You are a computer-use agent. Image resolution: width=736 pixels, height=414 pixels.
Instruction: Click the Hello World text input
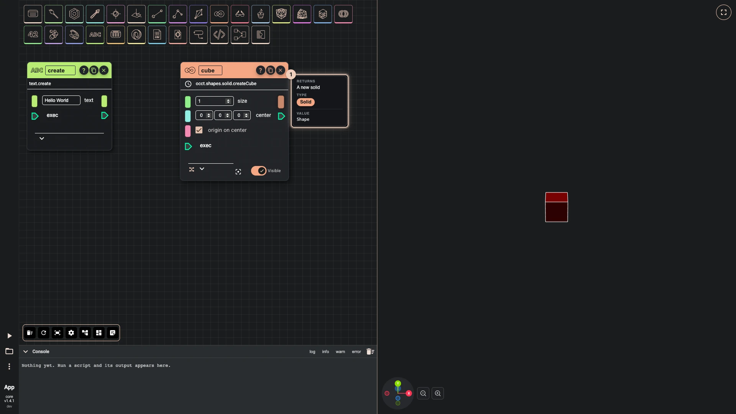pos(61,100)
